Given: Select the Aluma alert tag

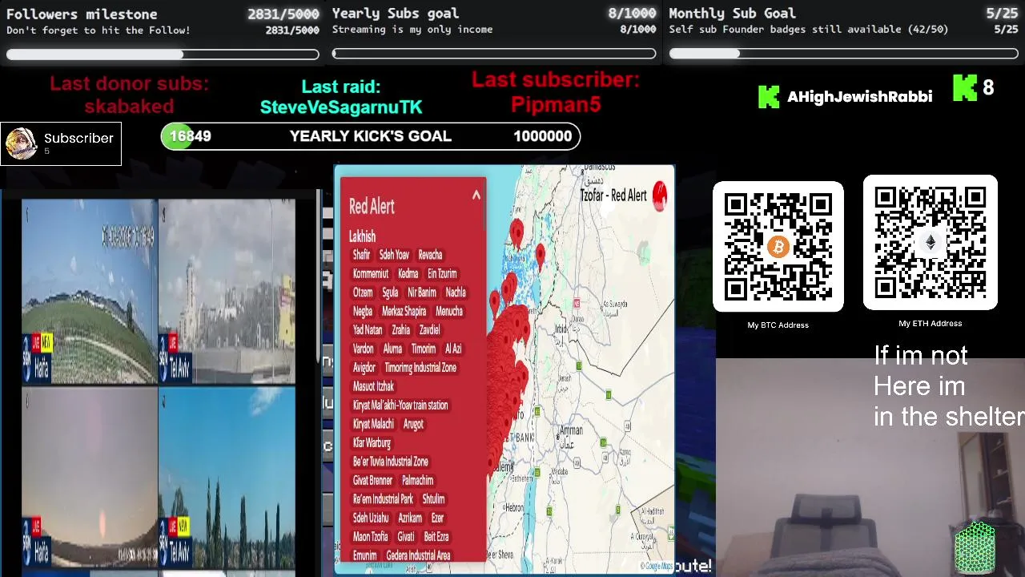Looking at the screenshot, I should [392, 349].
